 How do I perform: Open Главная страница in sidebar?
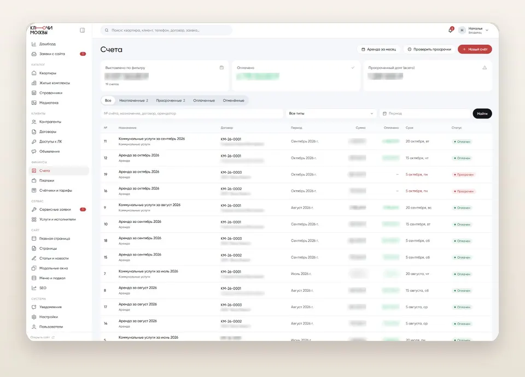pos(59,239)
